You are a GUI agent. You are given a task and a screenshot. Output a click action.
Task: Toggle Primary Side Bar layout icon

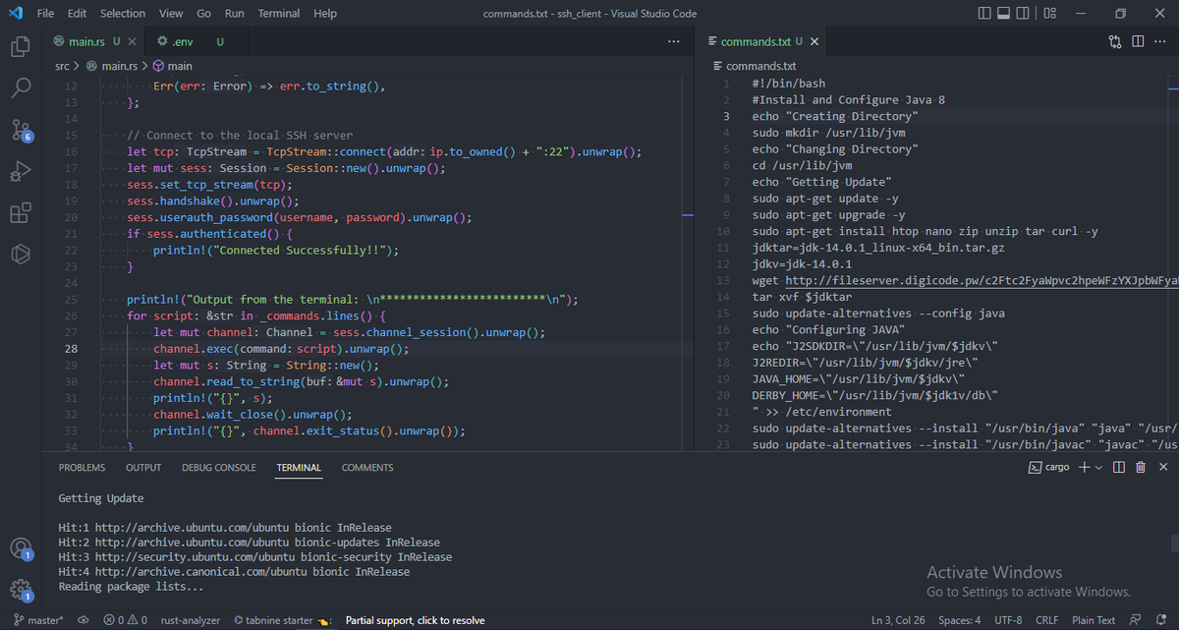coord(985,14)
